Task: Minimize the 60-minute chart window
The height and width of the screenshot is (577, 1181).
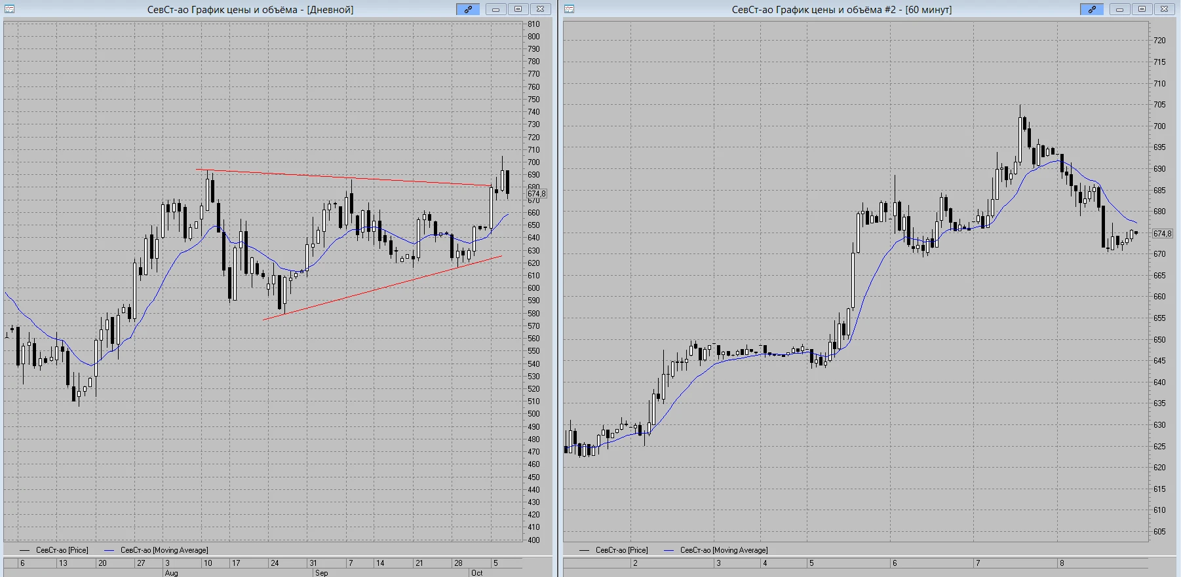Action: point(1120,9)
